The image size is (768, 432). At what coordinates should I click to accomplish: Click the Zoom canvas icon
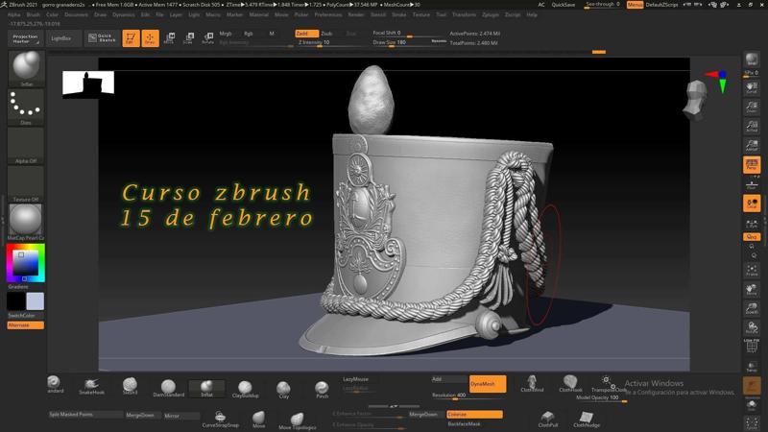[752, 107]
